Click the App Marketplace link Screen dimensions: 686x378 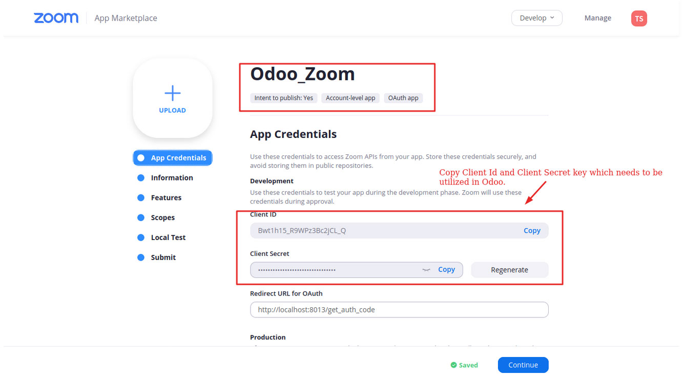coord(126,18)
